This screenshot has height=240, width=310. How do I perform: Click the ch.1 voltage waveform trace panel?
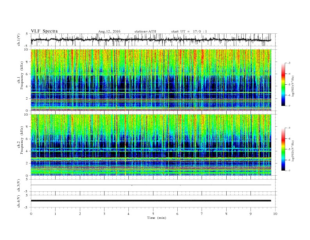tap(154, 40)
